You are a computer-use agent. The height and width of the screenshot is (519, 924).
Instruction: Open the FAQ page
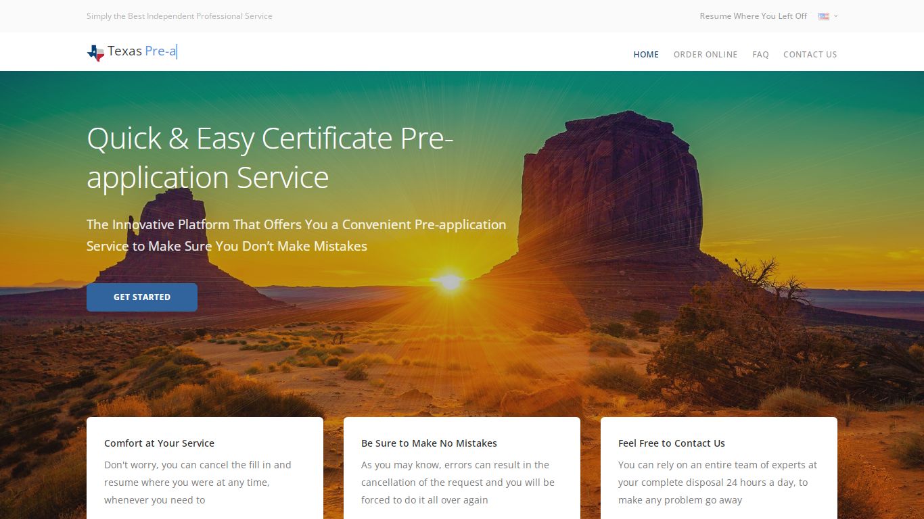(760, 54)
